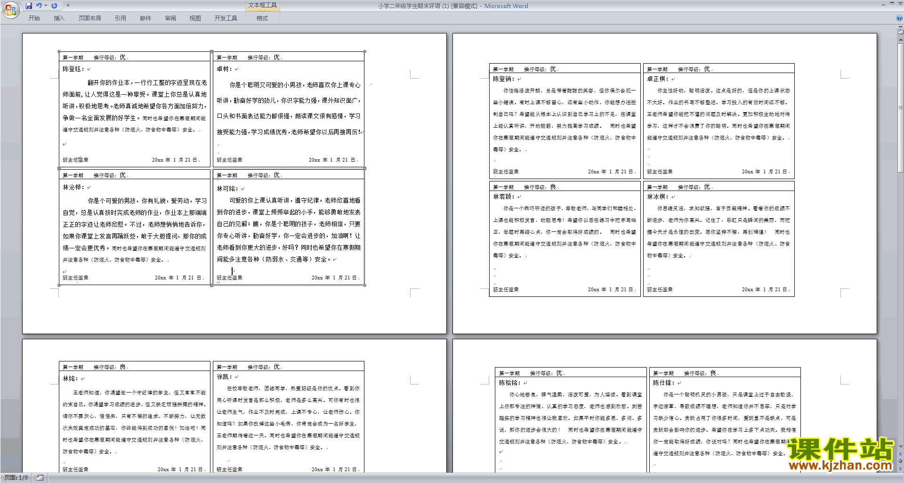
Task: Restore down the Word window
Action: coord(892,4)
